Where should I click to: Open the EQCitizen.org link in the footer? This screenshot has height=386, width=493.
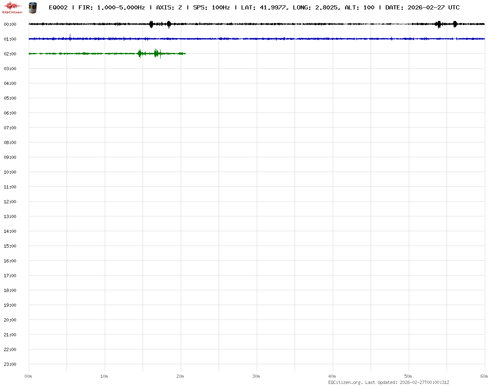click(x=345, y=382)
